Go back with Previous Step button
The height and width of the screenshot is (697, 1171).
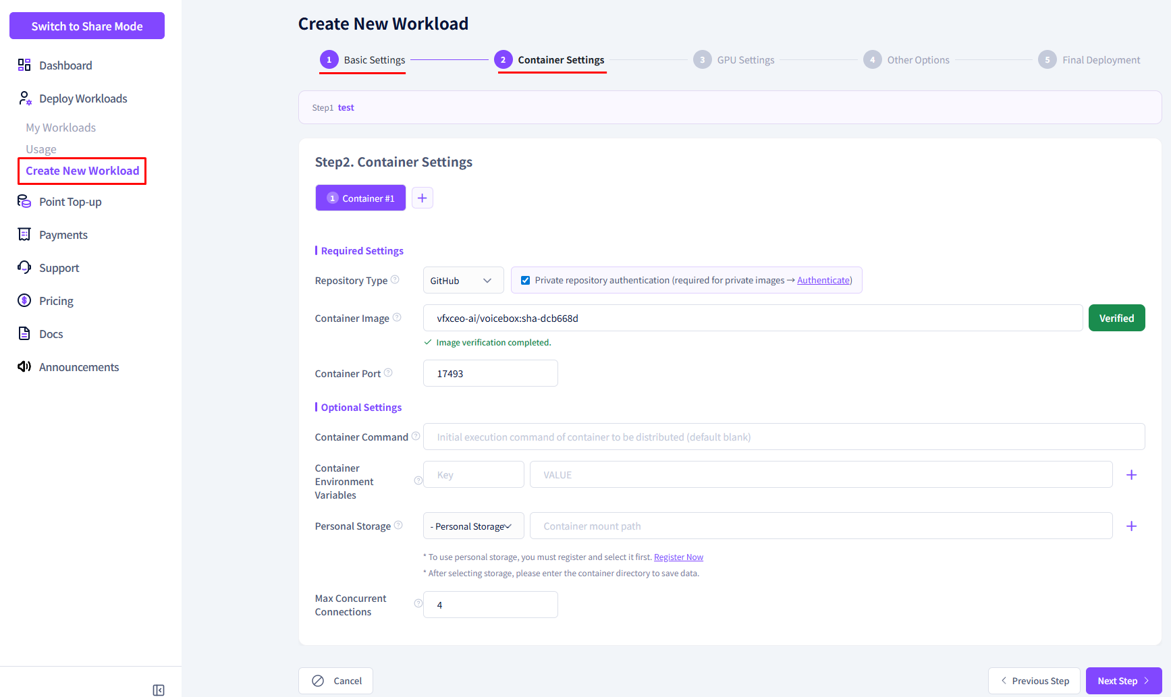[1034, 681]
